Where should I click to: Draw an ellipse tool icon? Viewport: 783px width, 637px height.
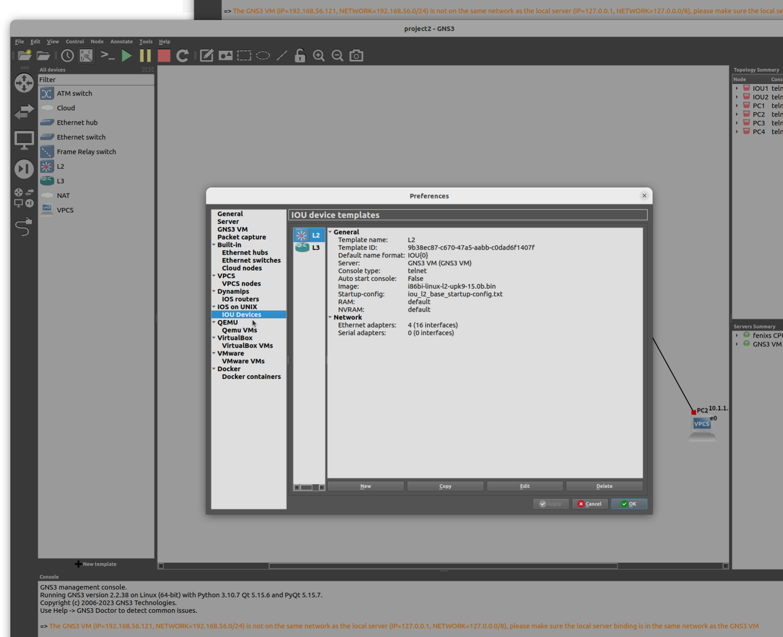pyautogui.click(x=263, y=56)
